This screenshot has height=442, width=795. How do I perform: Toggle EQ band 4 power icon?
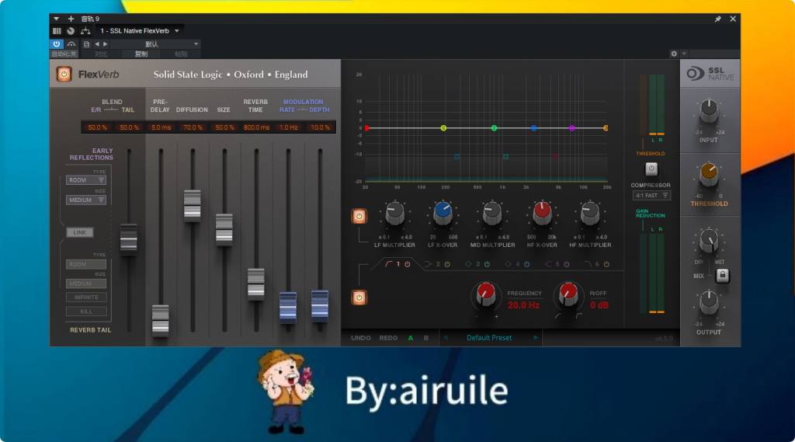(x=527, y=264)
